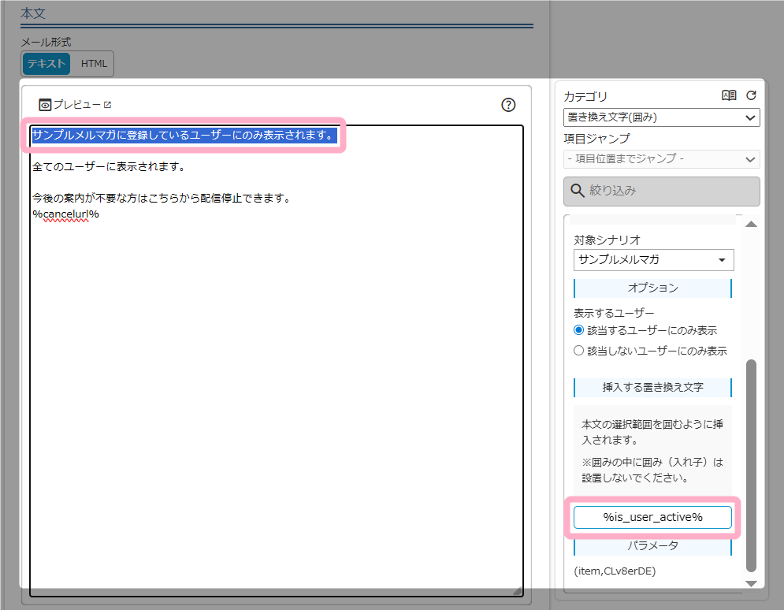Select 該当するユーザーにのみ表示 radio button

click(x=579, y=330)
